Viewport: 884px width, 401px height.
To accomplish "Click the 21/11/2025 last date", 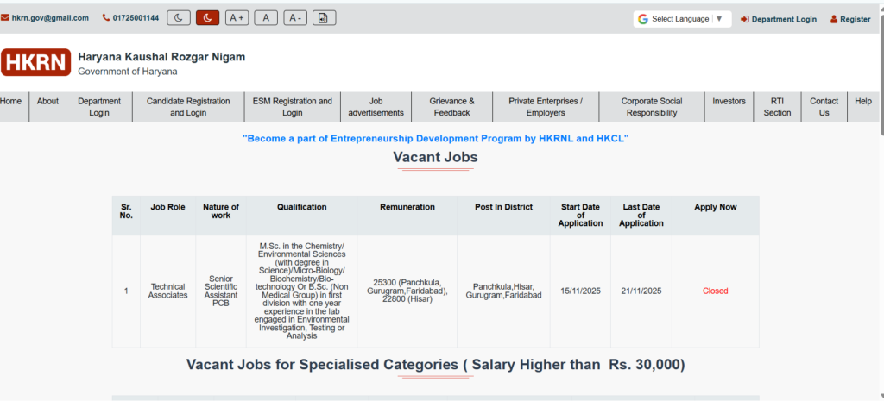I will tap(641, 291).
